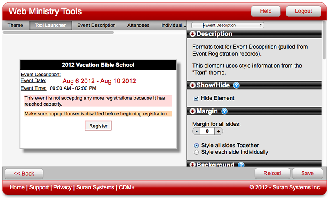Decrease margin with the minus button

pos(197,131)
